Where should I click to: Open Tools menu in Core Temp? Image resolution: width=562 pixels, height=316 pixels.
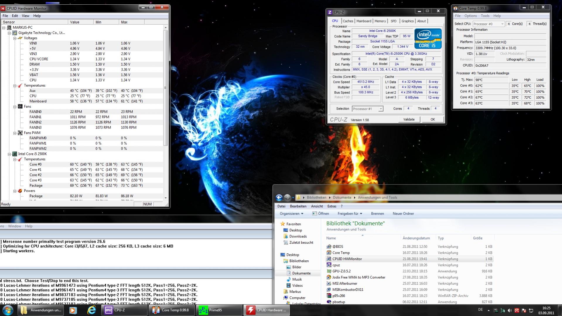point(485,16)
